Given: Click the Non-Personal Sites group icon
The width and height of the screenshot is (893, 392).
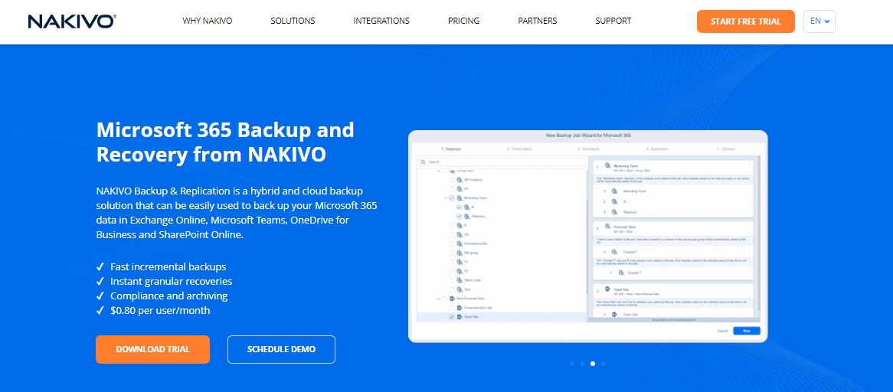Looking at the screenshot, I should pos(452,299).
